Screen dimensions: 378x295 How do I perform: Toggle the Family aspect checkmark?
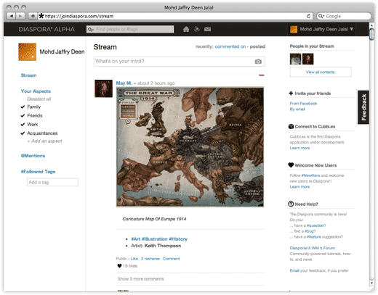pyautogui.click(x=23, y=107)
